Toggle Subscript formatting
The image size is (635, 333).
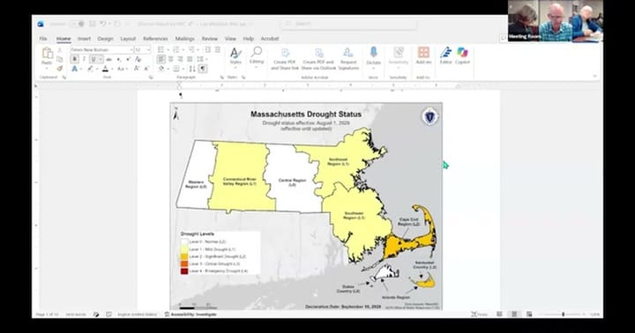119,59
